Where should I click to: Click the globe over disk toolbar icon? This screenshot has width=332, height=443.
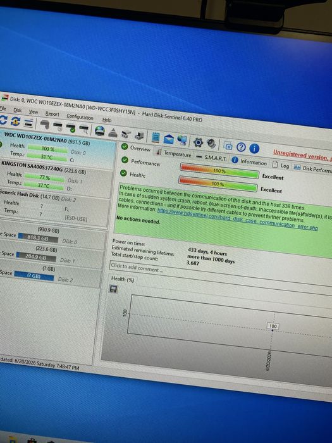click(x=100, y=131)
